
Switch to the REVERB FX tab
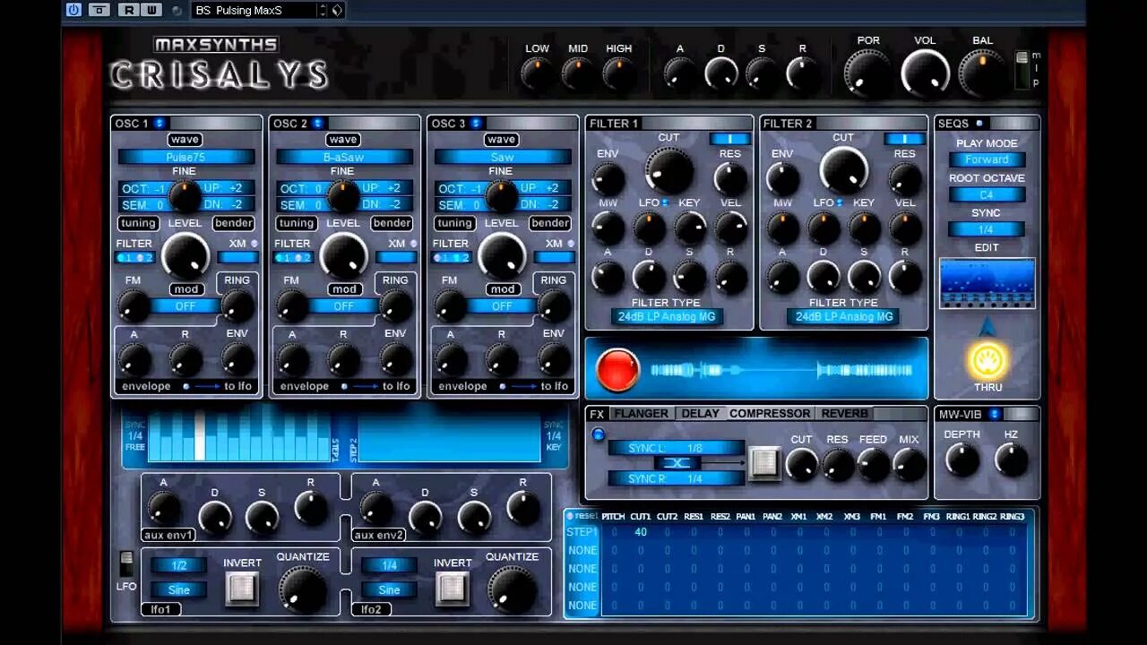pyautogui.click(x=845, y=414)
